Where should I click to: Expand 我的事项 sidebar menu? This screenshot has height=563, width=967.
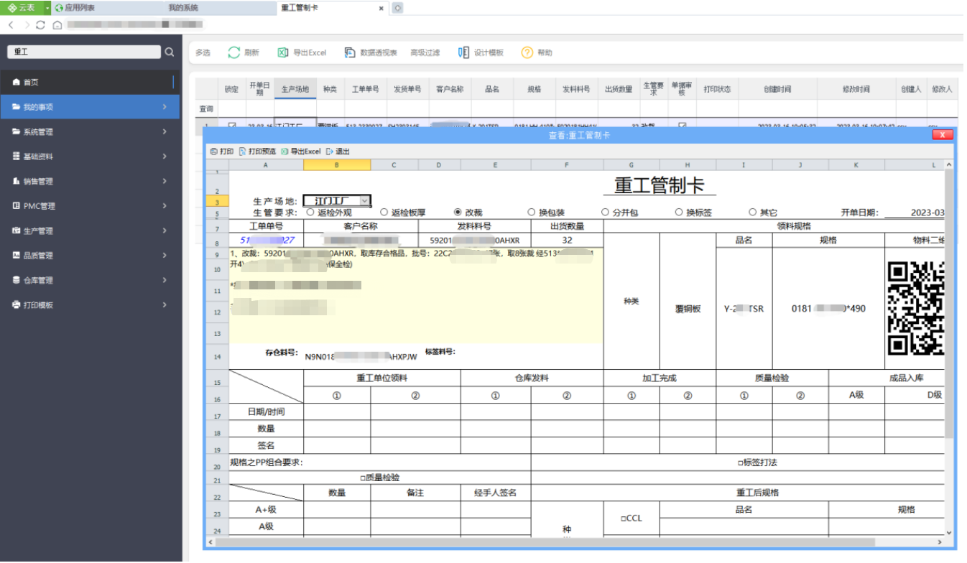pos(90,107)
